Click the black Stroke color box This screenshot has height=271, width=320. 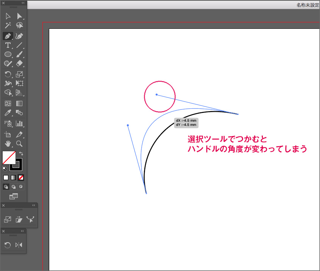19,167
